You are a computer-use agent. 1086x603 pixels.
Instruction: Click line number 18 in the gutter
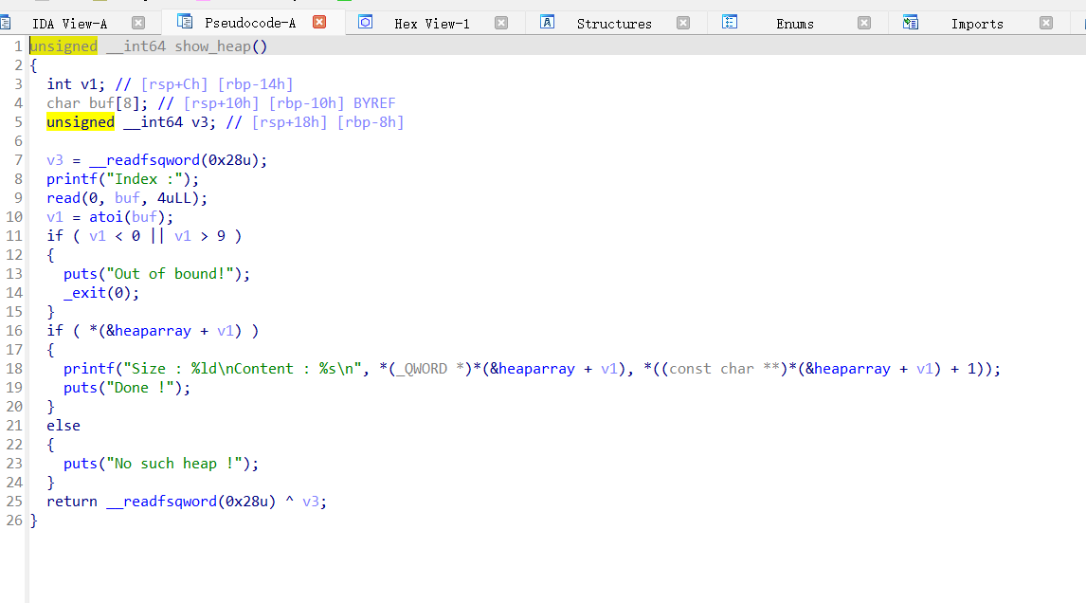tap(14, 369)
